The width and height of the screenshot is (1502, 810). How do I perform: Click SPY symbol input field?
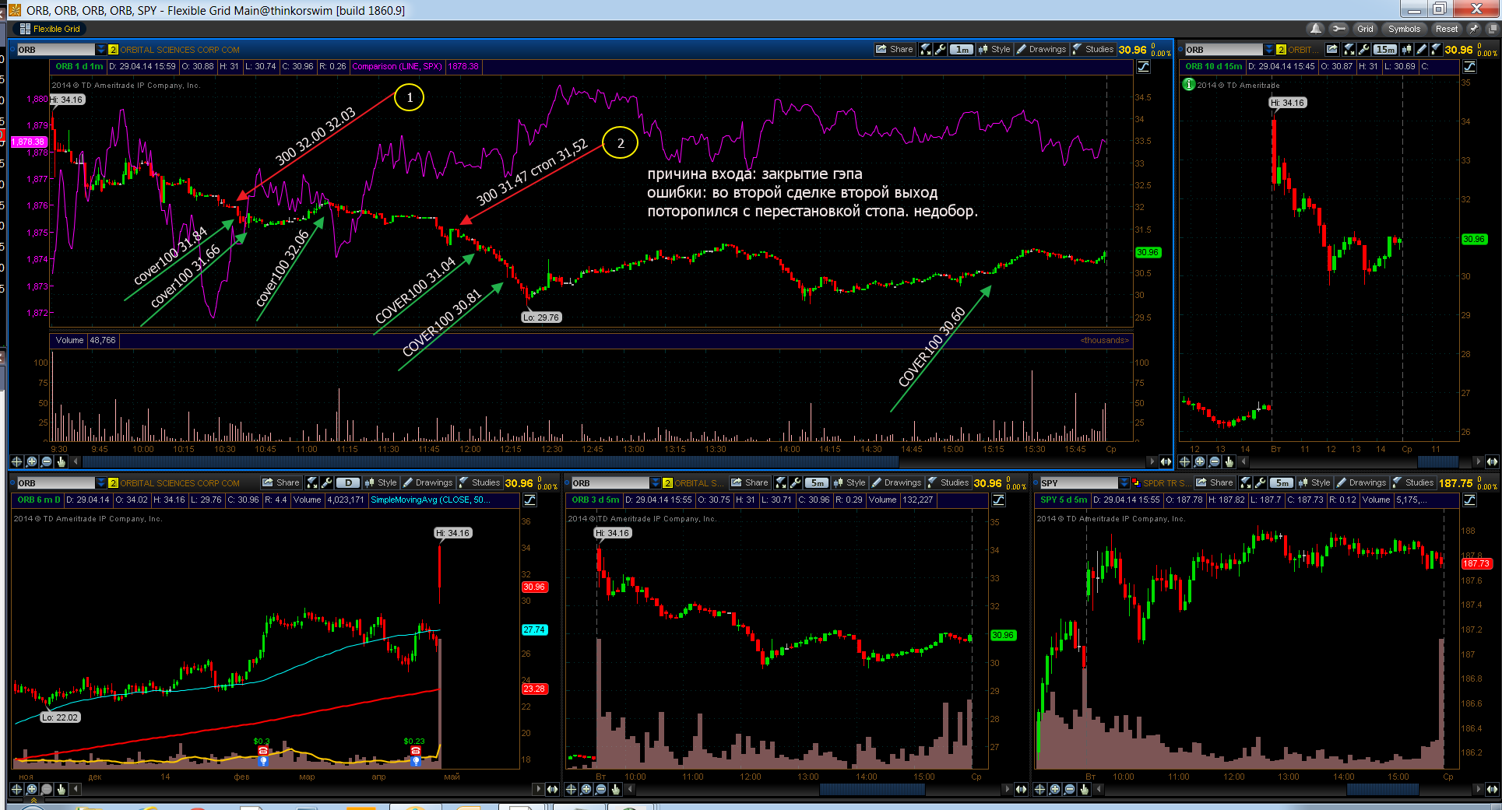click(x=1079, y=483)
